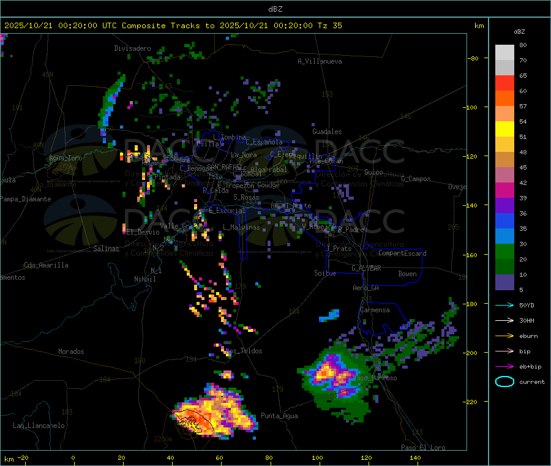Click the '-80' tick on the vertical axis
Image resolution: width=551 pixels, height=466 pixels.
click(473, 58)
